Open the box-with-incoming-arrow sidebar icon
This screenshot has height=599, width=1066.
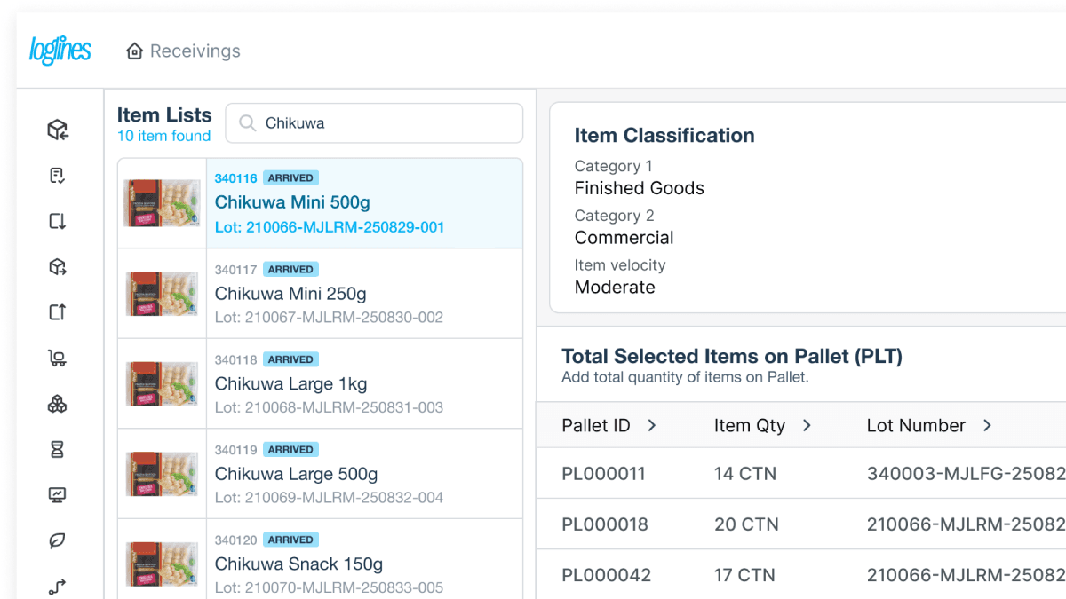[58, 130]
